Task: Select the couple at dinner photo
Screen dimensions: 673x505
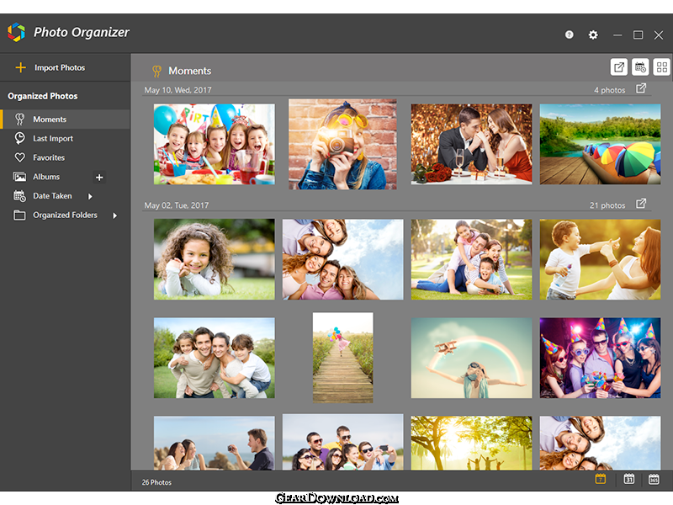Action: [x=471, y=144]
